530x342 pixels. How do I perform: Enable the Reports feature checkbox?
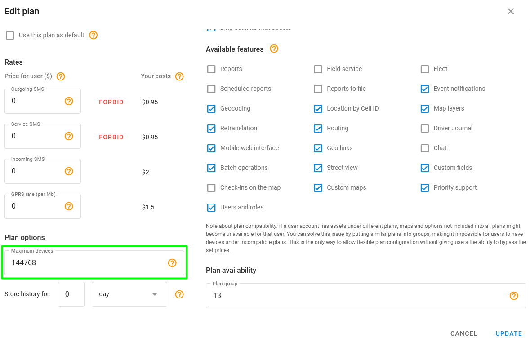coord(211,69)
